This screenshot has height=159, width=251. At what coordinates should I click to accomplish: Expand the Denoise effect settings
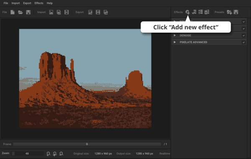(174, 35)
